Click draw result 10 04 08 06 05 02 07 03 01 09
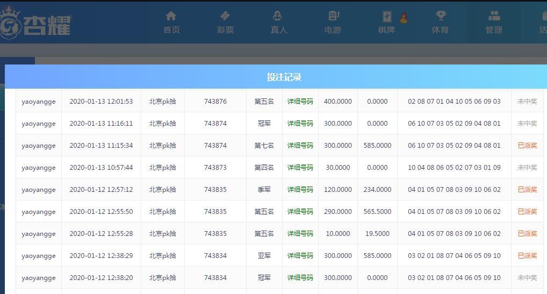This screenshot has height=294, width=547. pos(454,167)
